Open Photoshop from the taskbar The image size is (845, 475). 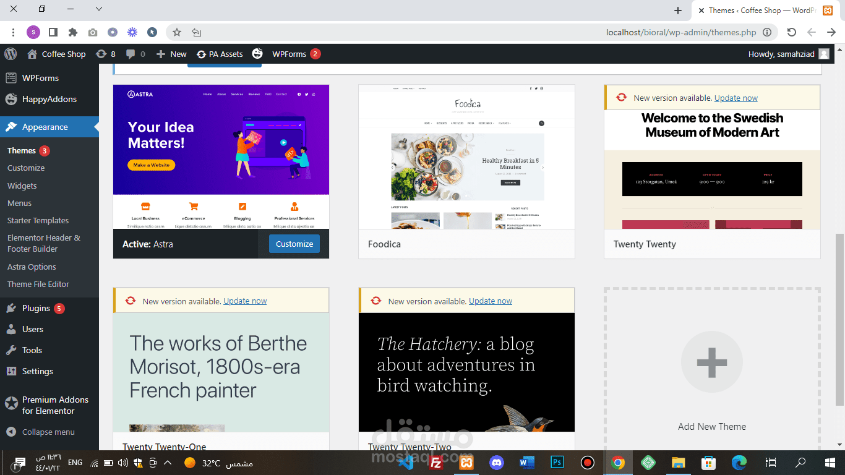click(557, 463)
